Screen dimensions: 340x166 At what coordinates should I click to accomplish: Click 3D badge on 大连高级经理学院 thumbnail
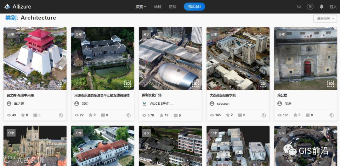(263, 84)
